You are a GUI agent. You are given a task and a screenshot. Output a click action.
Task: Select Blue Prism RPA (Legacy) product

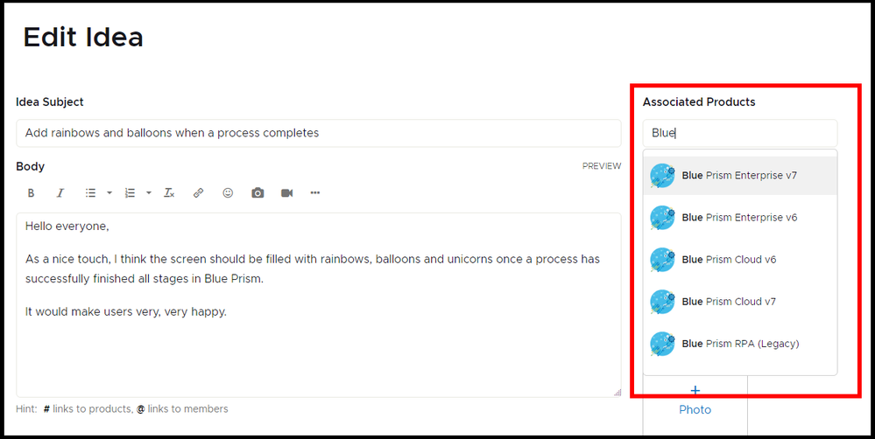click(740, 344)
